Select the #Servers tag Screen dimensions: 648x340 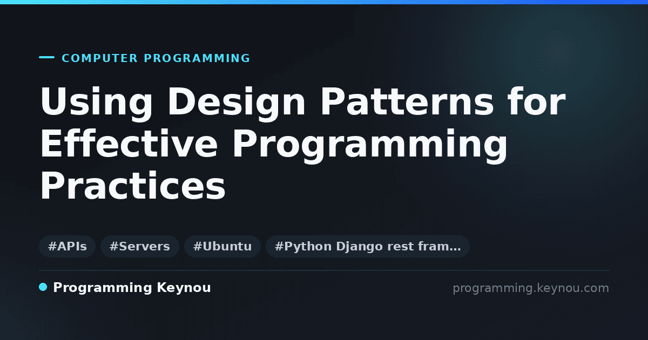click(x=140, y=247)
